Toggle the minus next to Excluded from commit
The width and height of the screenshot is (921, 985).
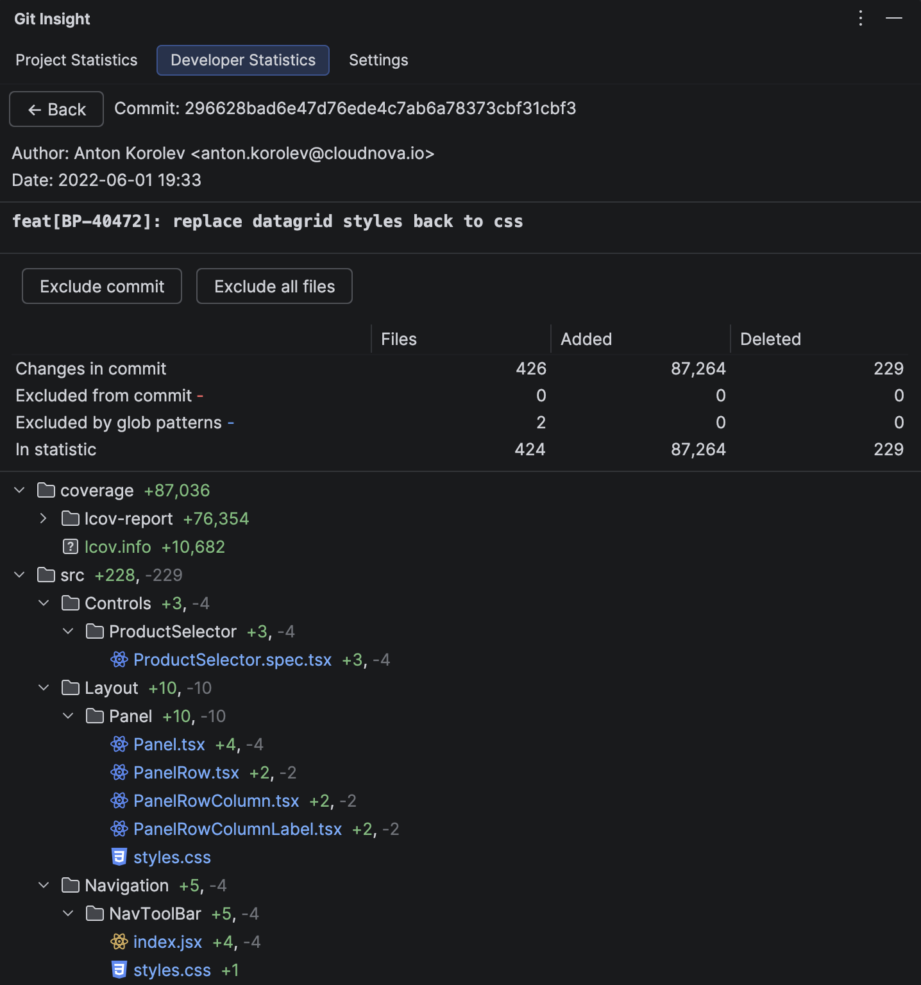tap(199, 396)
